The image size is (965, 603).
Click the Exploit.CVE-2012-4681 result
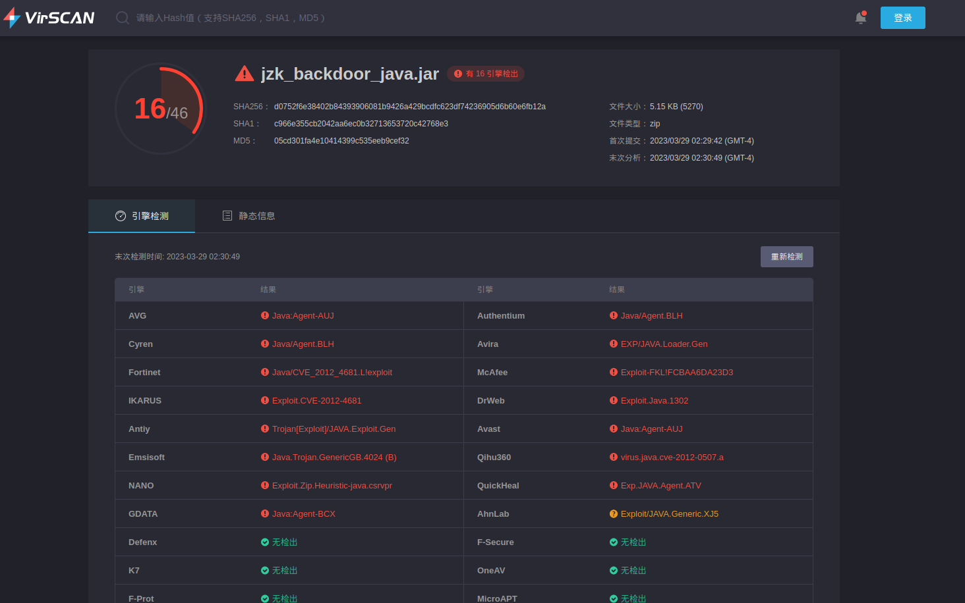pos(317,400)
